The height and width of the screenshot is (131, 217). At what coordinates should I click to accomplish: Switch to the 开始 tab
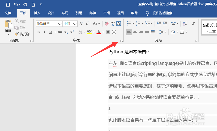pyautogui.click(x=23, y=13)
